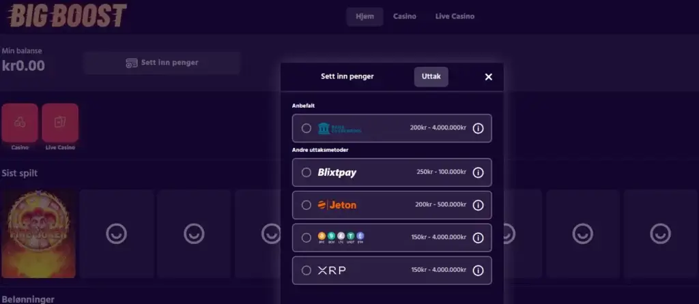Click the Litecoin LTC coin icon

point(341,237)
